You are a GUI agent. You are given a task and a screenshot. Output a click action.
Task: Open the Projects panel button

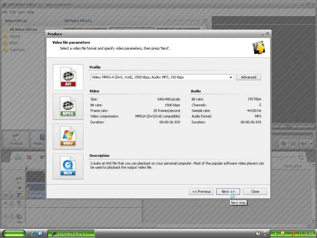point(16,139)
